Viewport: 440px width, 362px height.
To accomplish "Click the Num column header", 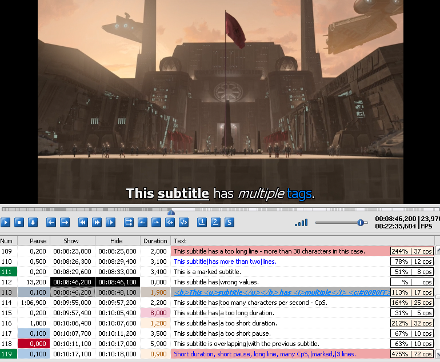I will [9, 241].
